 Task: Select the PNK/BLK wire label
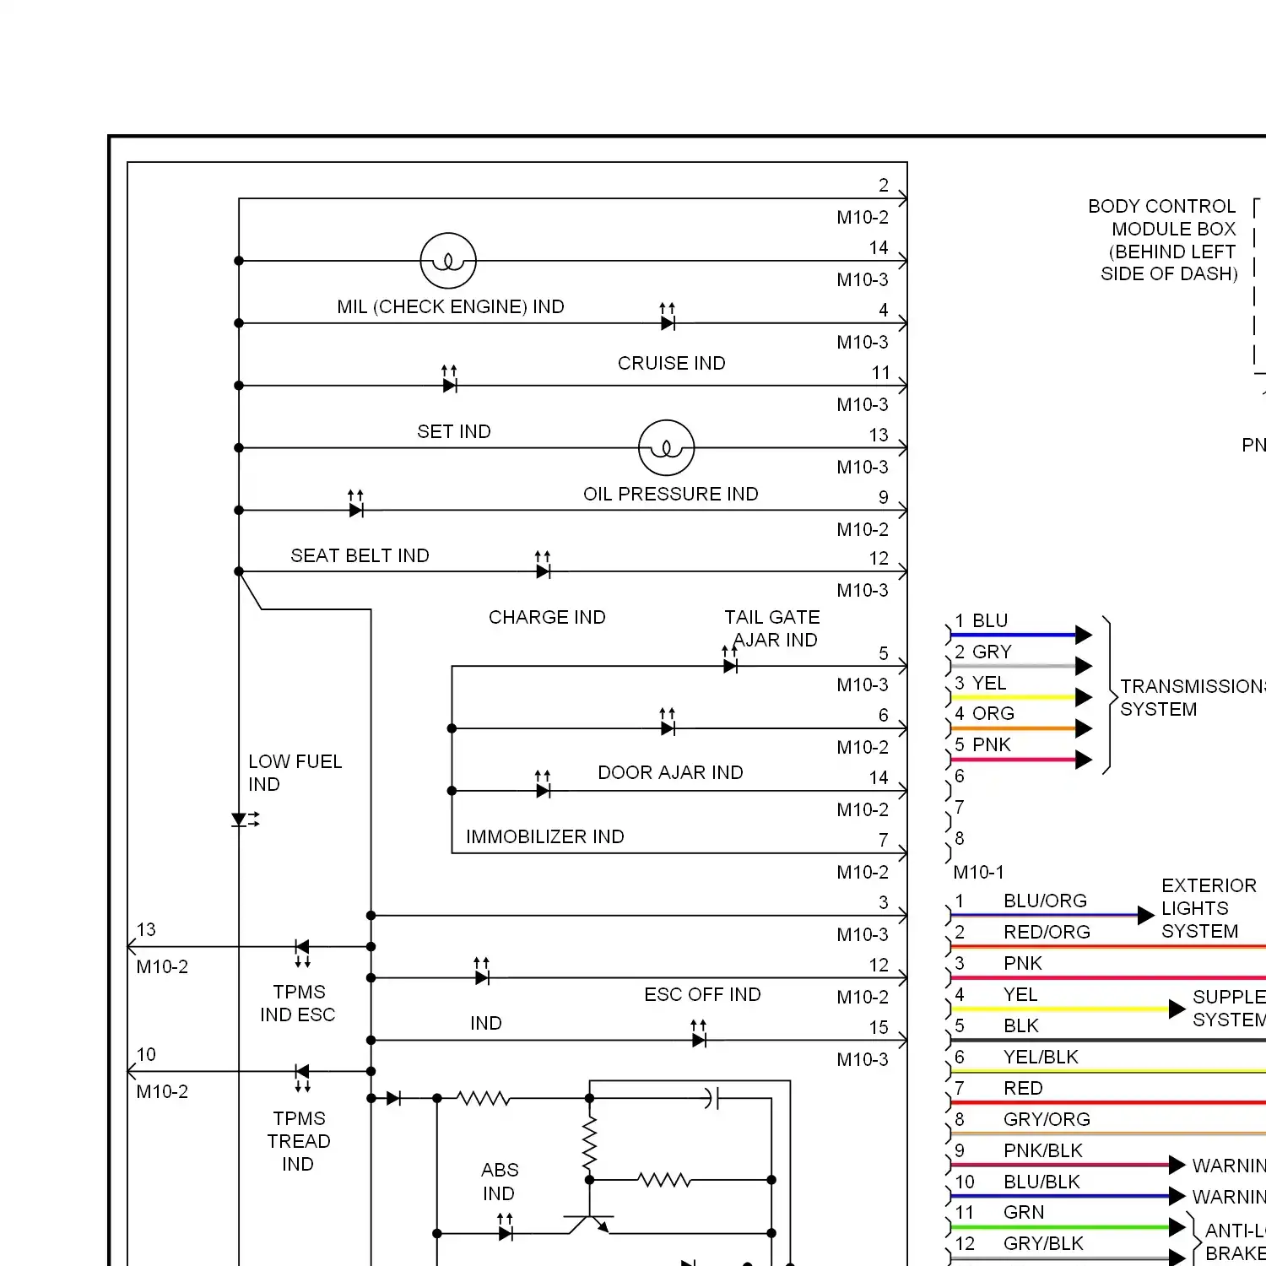[x=1043, y=1150]
